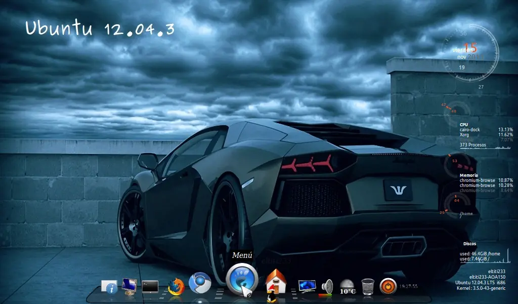Open the info icon in the dock
Screen dimensions: 518x304
(109, 286)
